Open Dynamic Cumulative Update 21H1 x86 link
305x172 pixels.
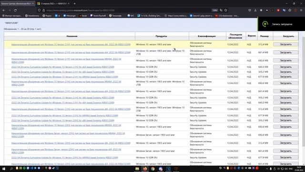click(x=63, y=72)
